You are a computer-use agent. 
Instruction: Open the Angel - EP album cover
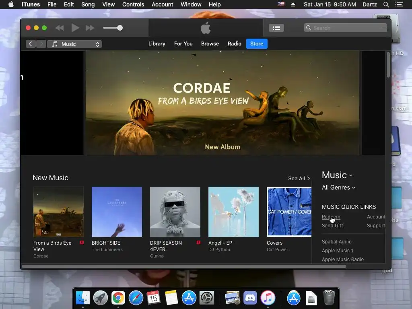pyautogui.click(x=233, y=212)
